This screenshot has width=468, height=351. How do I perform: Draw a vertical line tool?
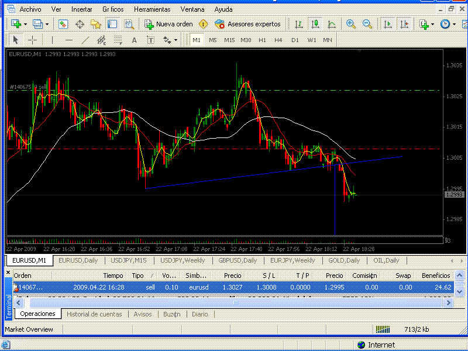[53, 40]
